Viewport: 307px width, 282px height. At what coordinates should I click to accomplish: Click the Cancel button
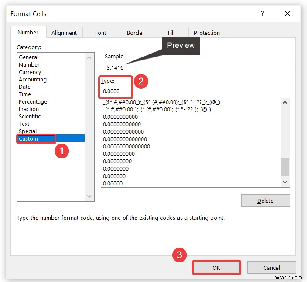272,268
